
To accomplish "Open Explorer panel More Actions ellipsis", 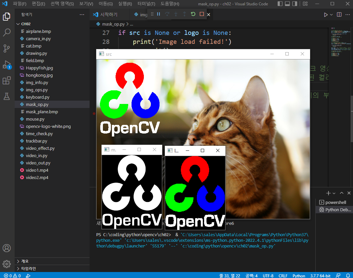I will (82, 15).
